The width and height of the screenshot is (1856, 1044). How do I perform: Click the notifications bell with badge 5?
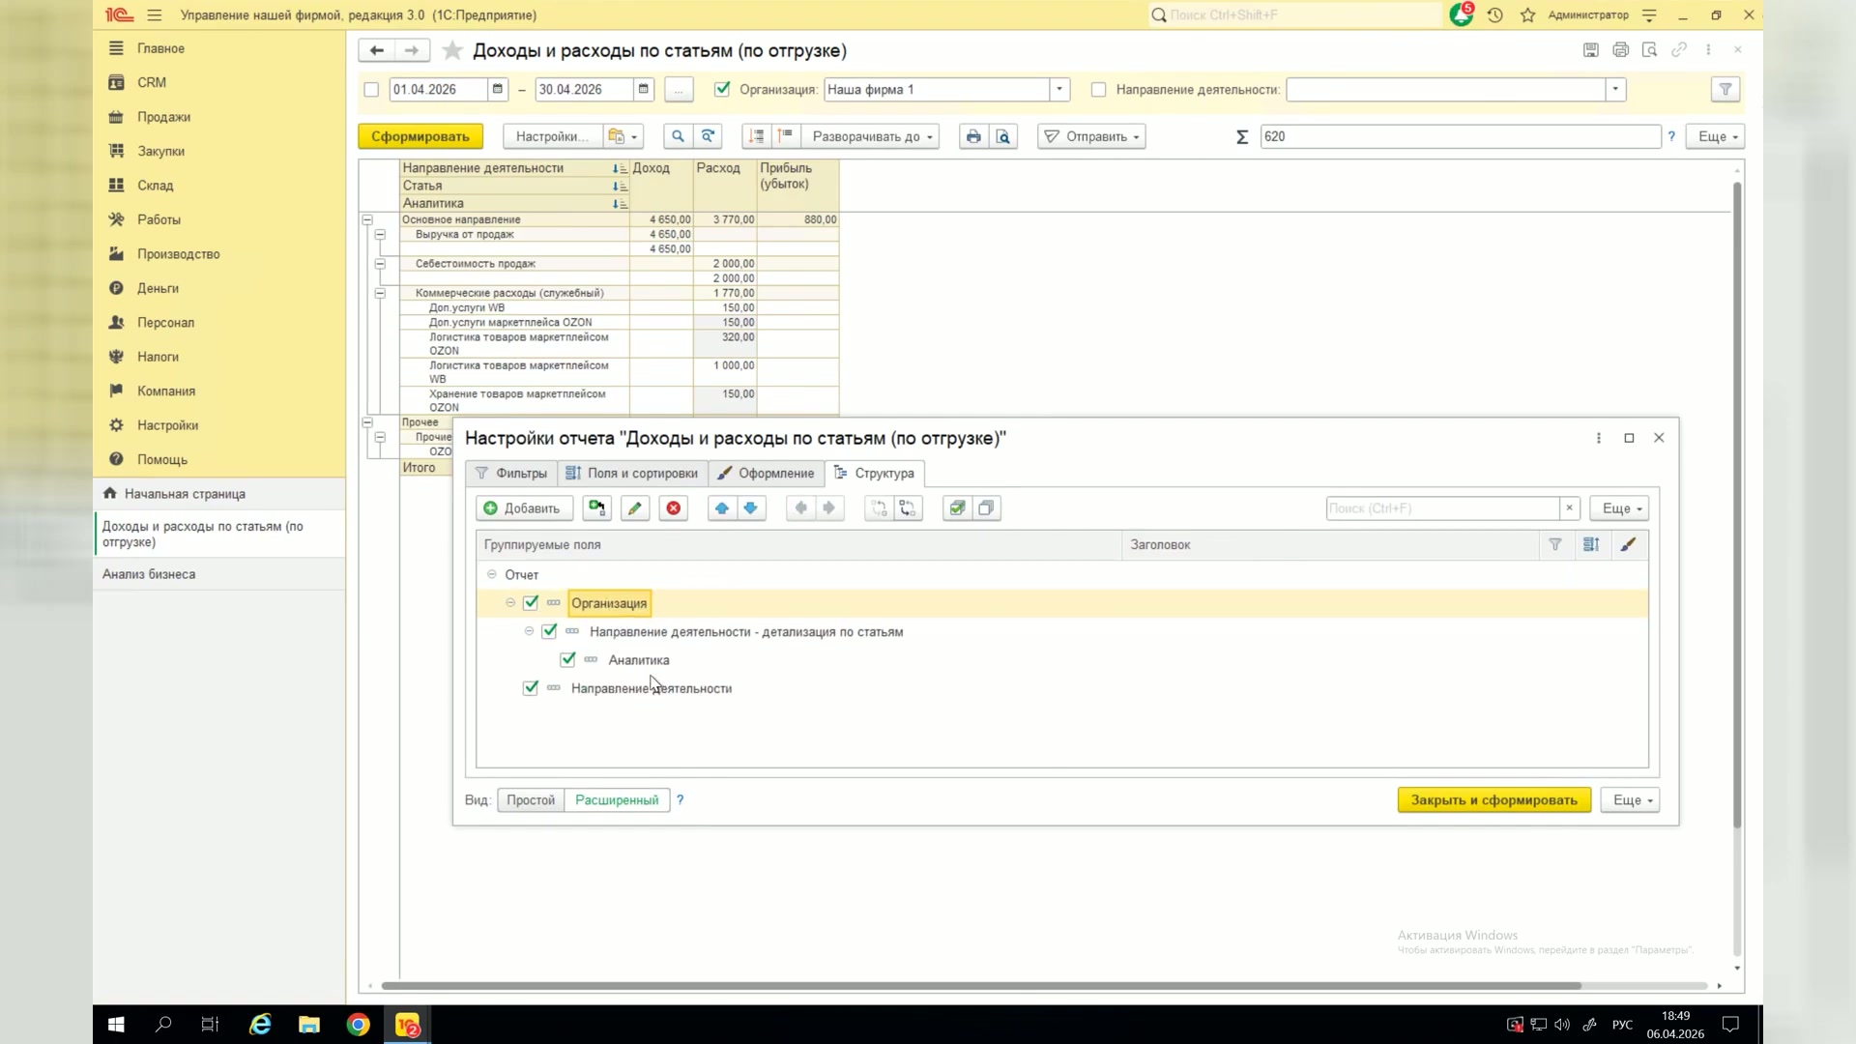1461,15
